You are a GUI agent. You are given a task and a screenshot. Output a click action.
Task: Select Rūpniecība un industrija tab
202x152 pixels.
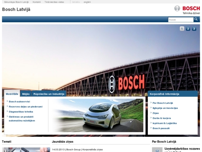tap(49, 94)
